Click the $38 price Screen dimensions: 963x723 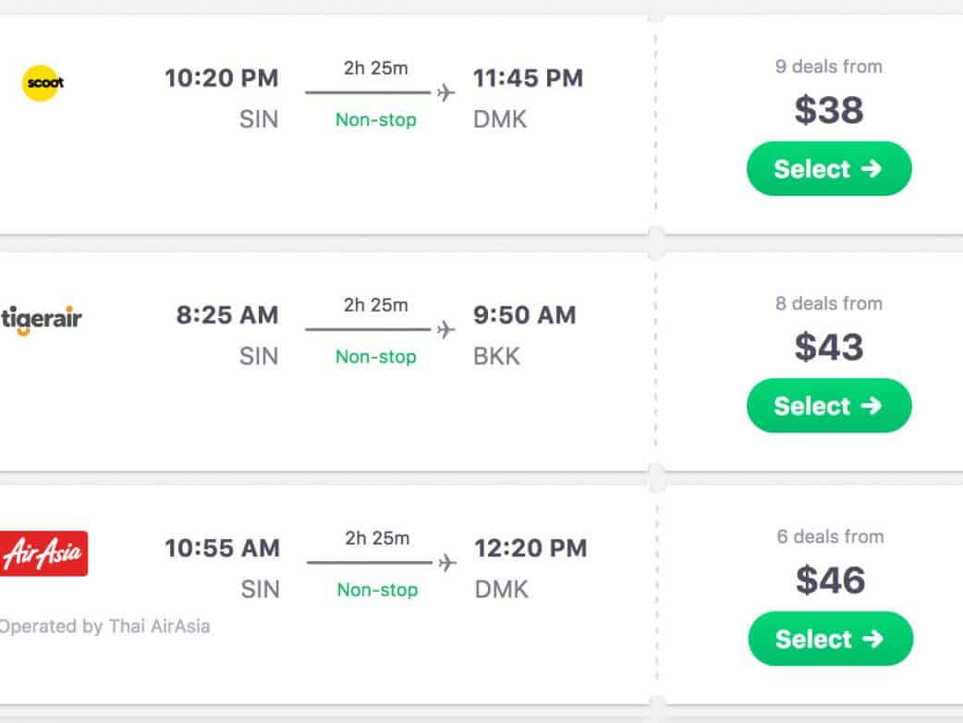tap(828, 110)
